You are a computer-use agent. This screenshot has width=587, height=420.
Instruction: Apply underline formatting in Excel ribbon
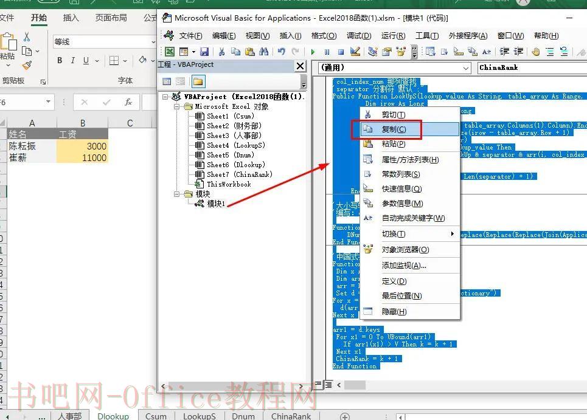[x=86, y=60]
